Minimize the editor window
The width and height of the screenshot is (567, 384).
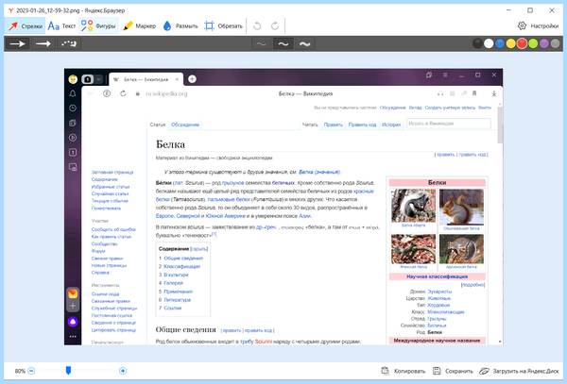(x=508, y=10)
